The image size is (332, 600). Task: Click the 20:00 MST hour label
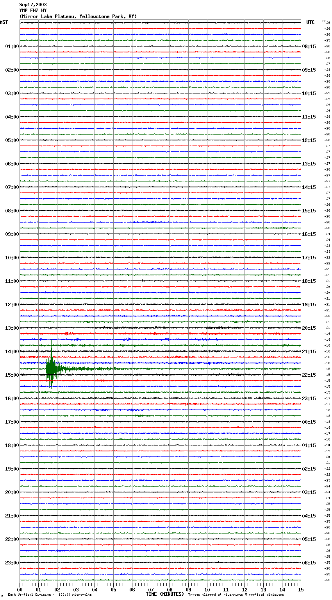pyautogui.click(x=12, y=492)
